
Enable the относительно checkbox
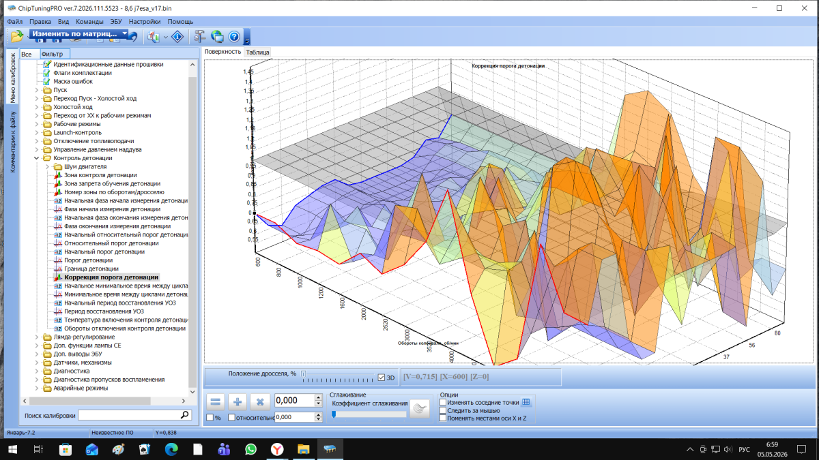(x=232, y=417)
